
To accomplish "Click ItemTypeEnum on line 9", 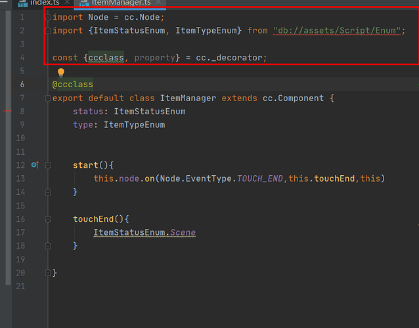I will (135, 125).
